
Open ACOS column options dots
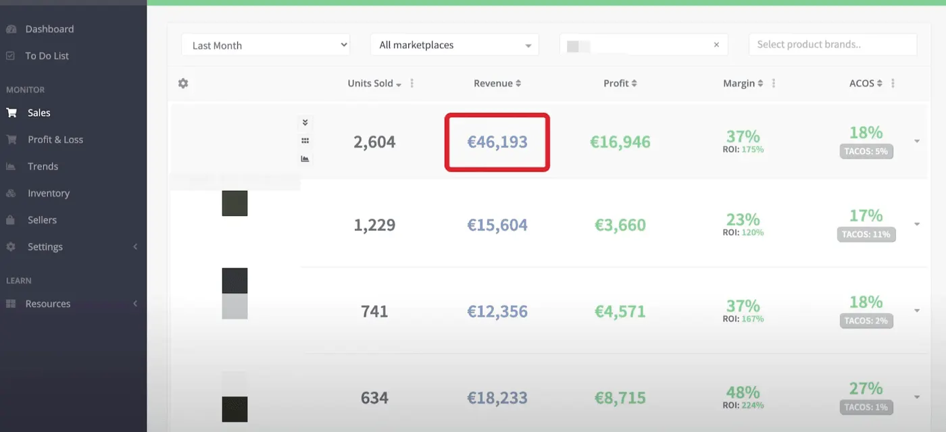coord(893,84)
